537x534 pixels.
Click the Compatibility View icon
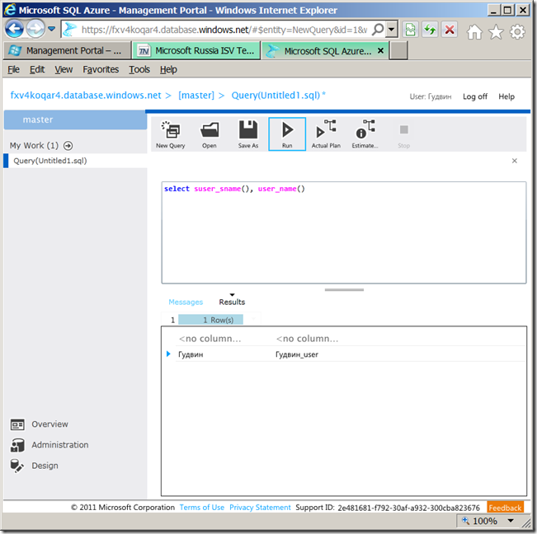pos(410,30)
